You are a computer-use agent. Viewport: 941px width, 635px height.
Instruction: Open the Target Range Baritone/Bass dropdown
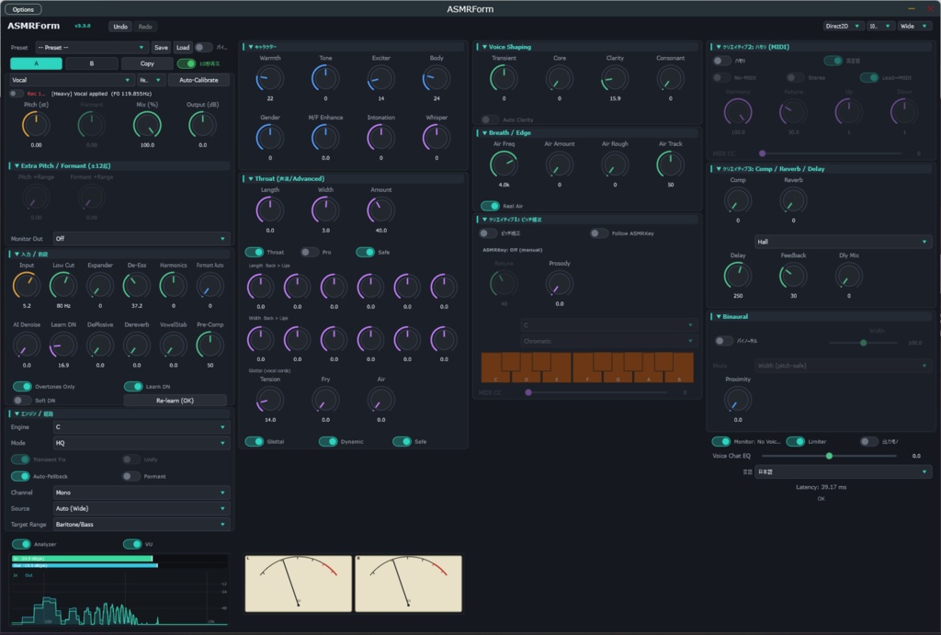pos(141,524)
